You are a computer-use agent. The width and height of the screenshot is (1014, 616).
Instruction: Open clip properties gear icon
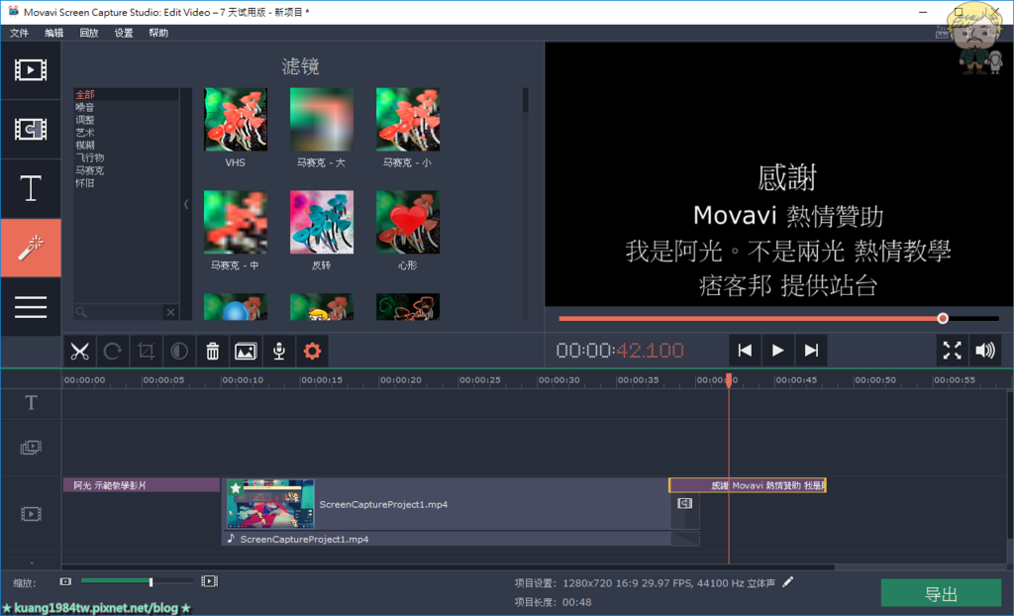(x=312, y=352)
